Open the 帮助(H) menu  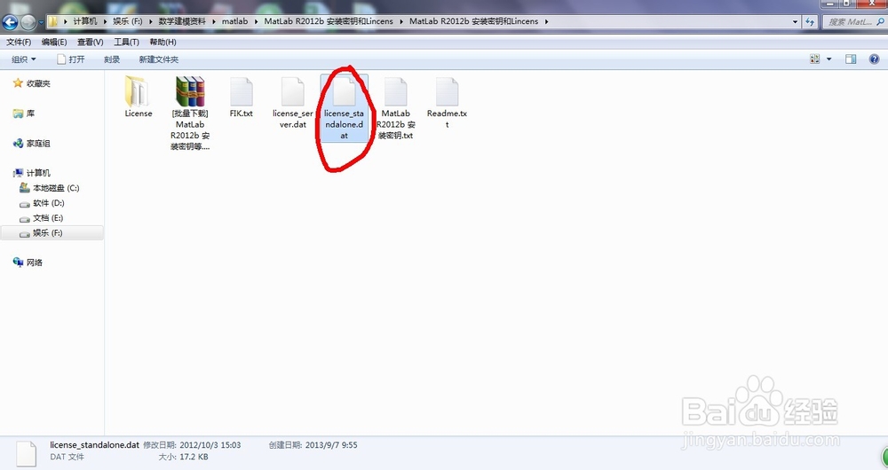tap(163, 42)
